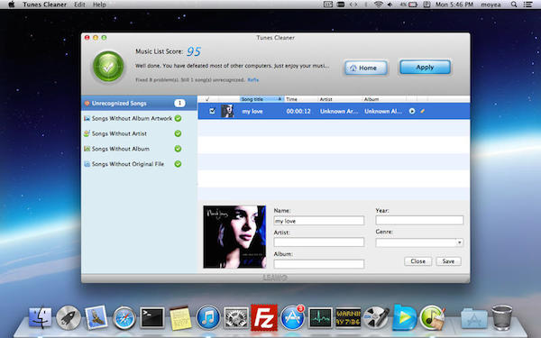Play the 'my love' song preview
The height and width of the screenshot is (338, 541).
click(412, 111)
